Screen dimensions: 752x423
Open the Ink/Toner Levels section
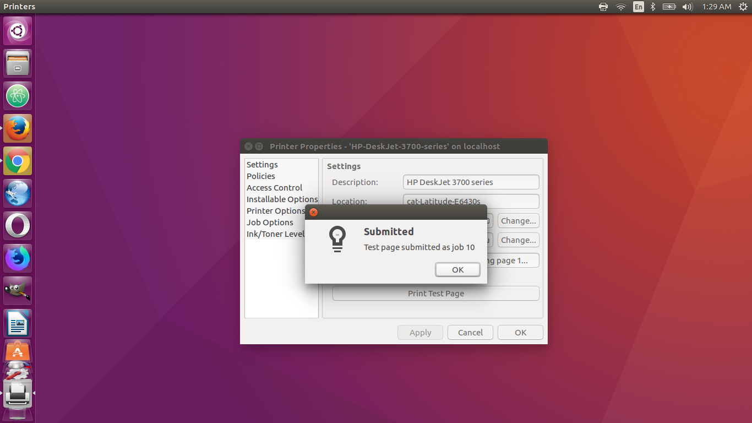click(x=275, y=234)
